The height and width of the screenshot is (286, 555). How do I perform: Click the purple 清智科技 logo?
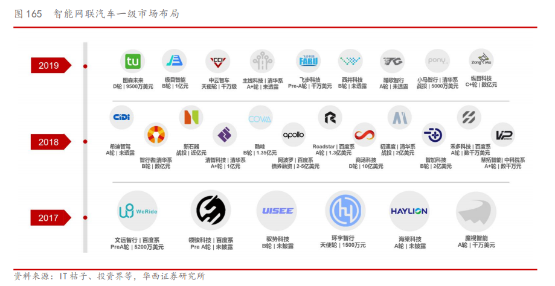point(225,135)
